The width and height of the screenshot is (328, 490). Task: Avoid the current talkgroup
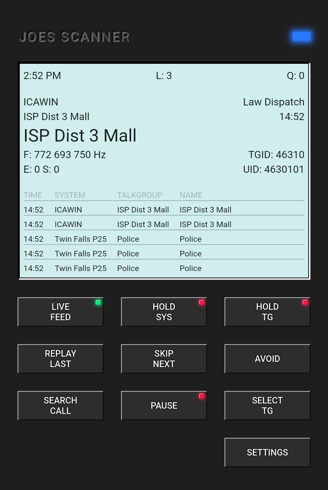267,359
